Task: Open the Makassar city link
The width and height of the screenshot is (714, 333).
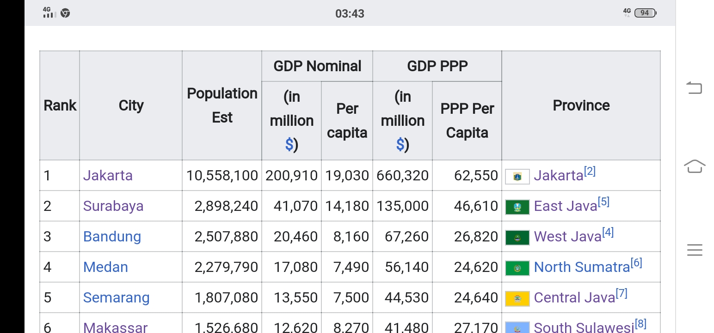Action: pos(115,327)
